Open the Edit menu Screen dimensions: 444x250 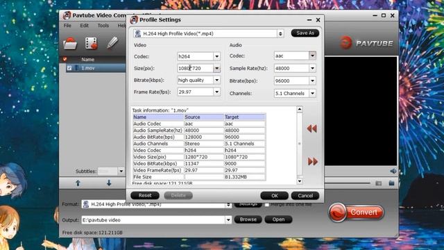85,26
